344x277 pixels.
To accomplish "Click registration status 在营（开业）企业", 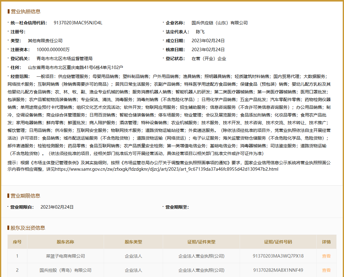I will click(209, 59).
